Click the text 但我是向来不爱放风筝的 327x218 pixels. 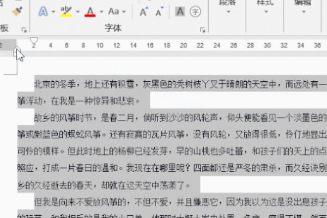(80, 202)
